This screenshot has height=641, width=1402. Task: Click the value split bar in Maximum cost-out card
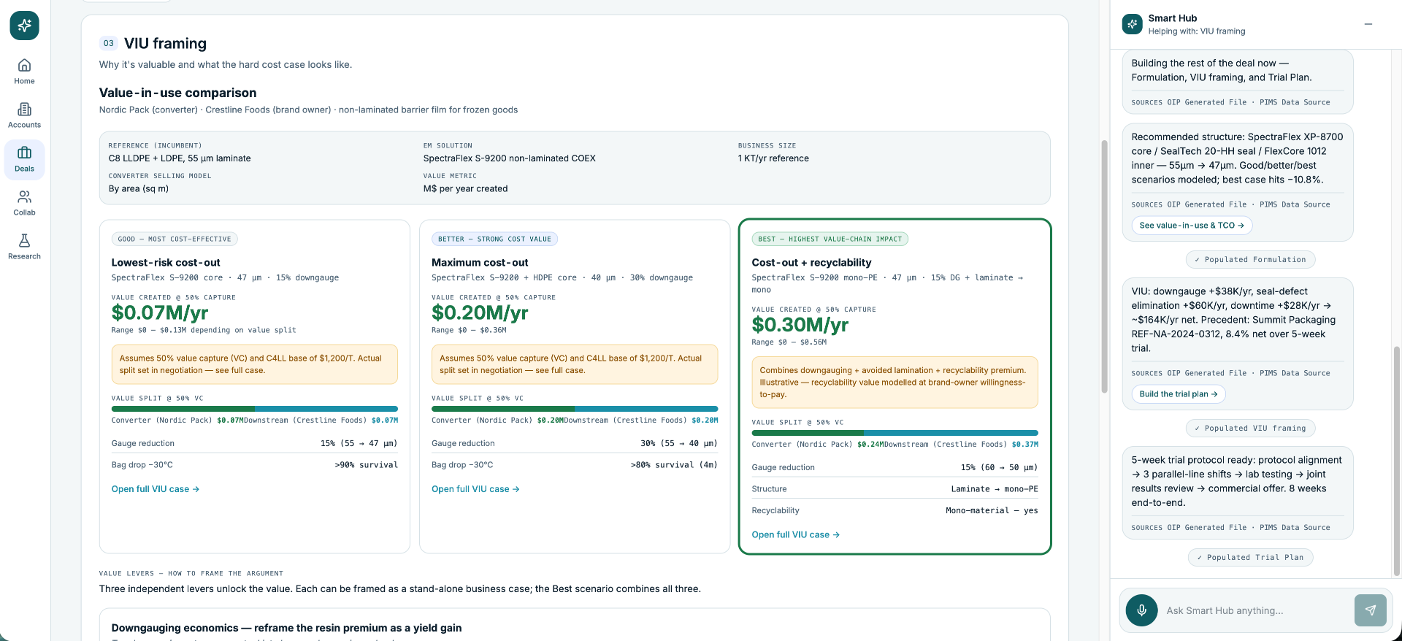coord(575,409)
